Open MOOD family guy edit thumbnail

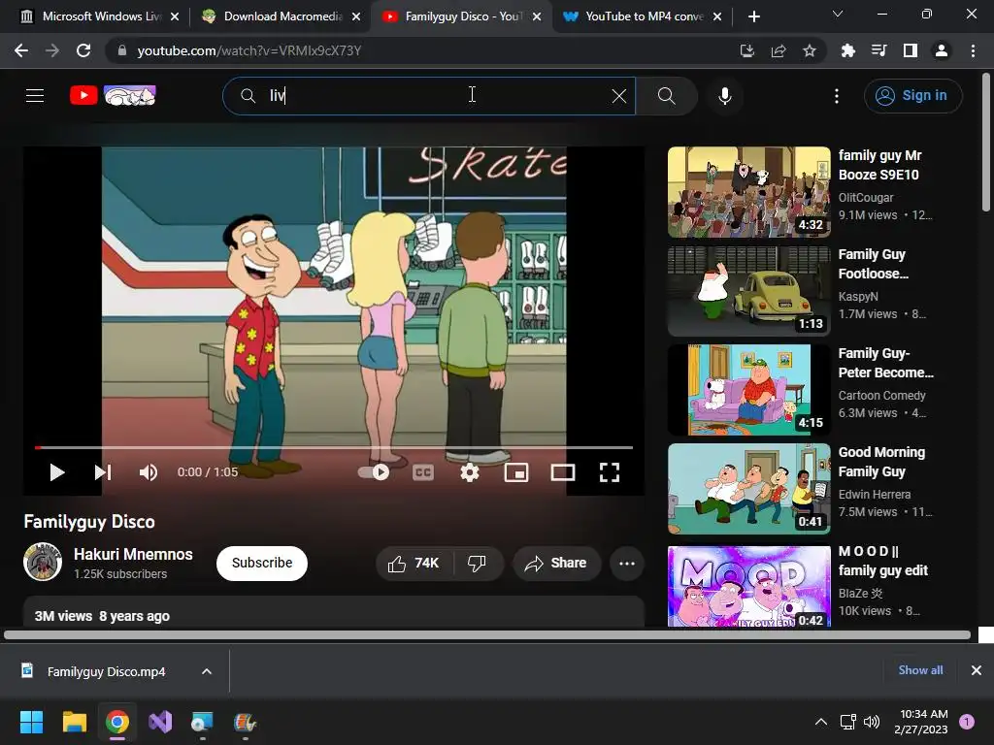748,587
